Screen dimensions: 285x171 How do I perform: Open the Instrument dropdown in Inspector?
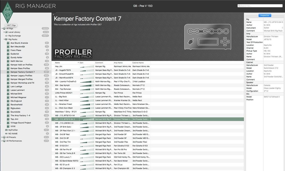pyautogui.click(x=282, y=28)
